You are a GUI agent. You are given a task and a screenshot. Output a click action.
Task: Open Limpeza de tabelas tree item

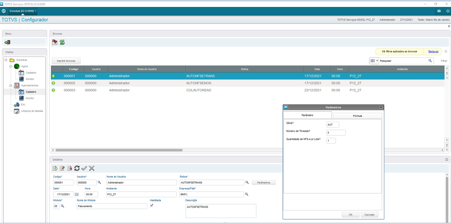(x=32, y=111)
